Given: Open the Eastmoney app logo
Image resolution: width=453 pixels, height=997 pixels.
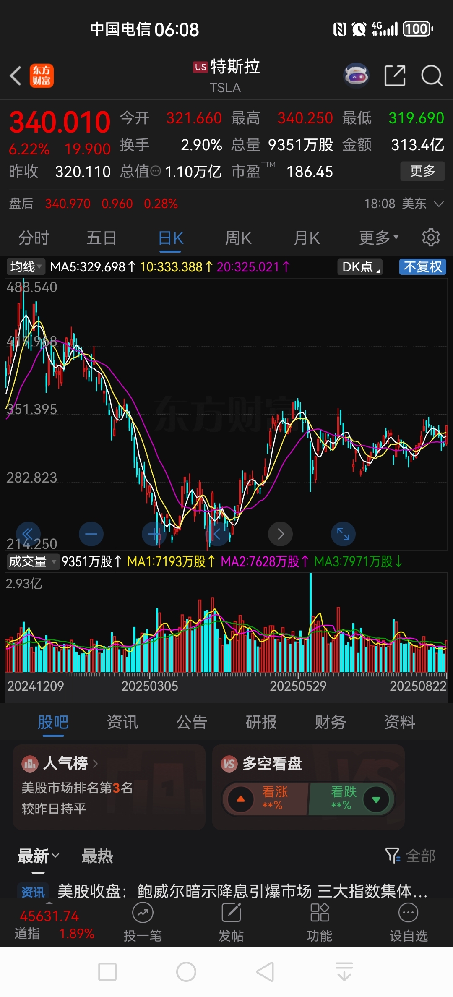Looking at the screenshot, I should click(42, 76).
